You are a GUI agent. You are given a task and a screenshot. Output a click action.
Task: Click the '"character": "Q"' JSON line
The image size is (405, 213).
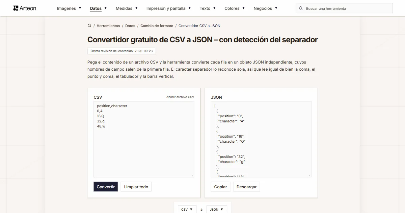click(232, 141)
